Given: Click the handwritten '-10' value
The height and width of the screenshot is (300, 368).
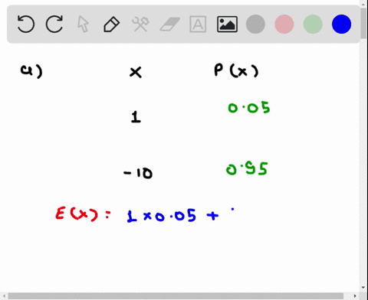Looking at the screenshot, I should coord(138,173).
